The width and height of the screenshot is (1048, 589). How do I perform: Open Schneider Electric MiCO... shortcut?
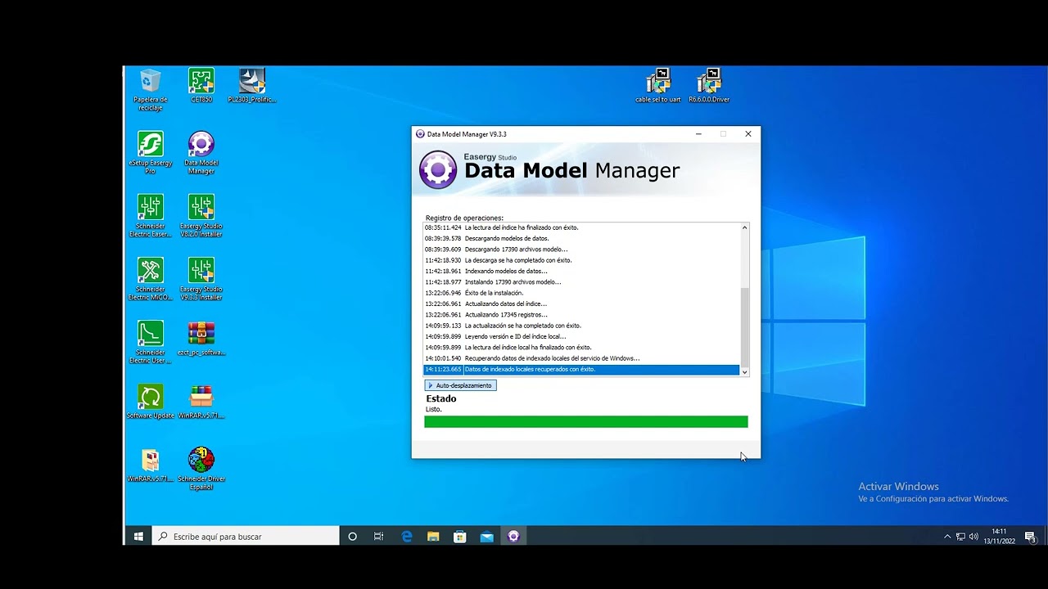(151, 278)
